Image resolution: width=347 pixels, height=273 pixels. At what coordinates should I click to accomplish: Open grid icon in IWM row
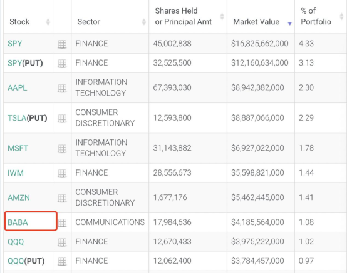point(62,174)
